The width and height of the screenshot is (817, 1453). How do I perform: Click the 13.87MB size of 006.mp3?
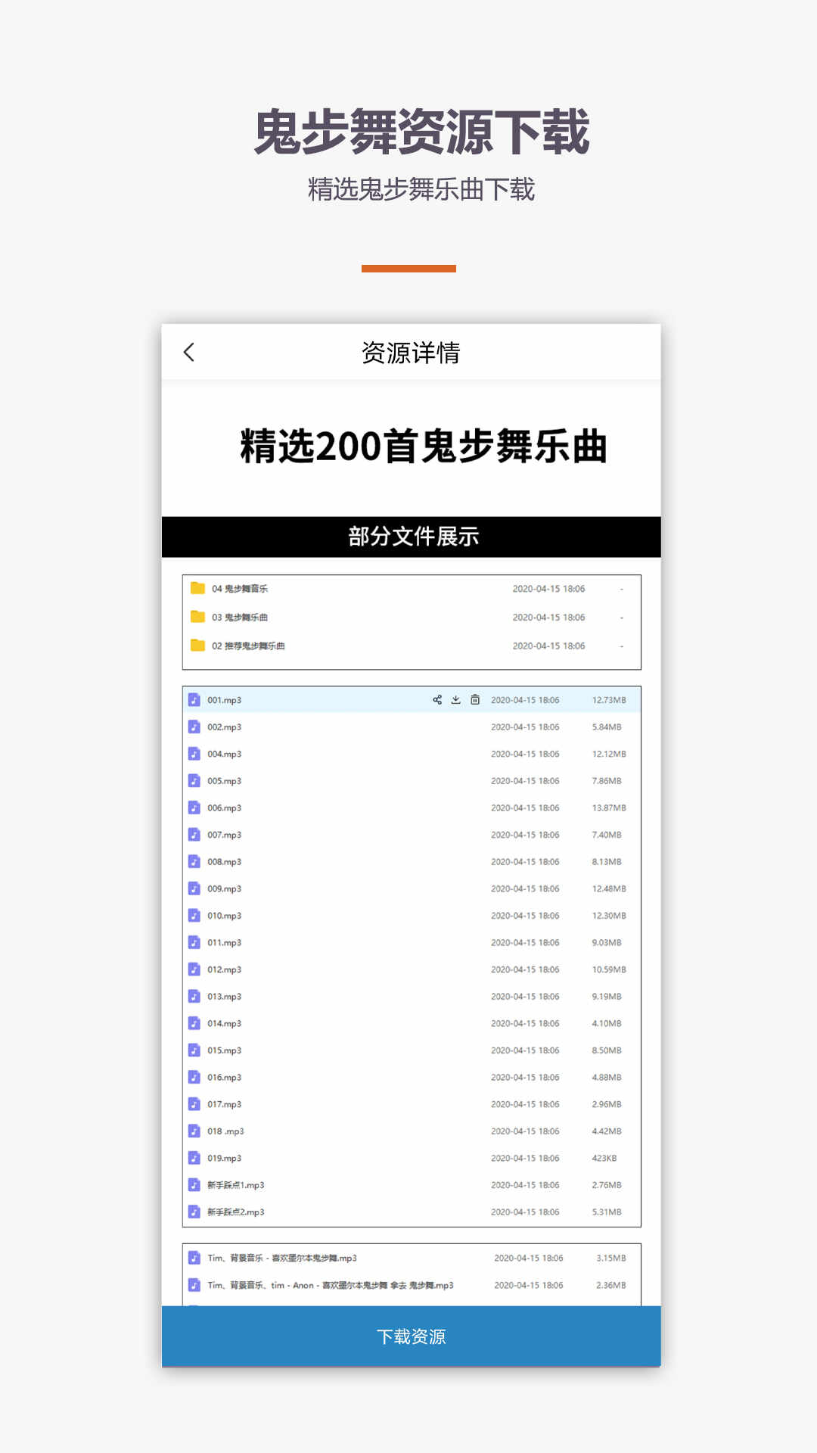click(x=609, y=808)
